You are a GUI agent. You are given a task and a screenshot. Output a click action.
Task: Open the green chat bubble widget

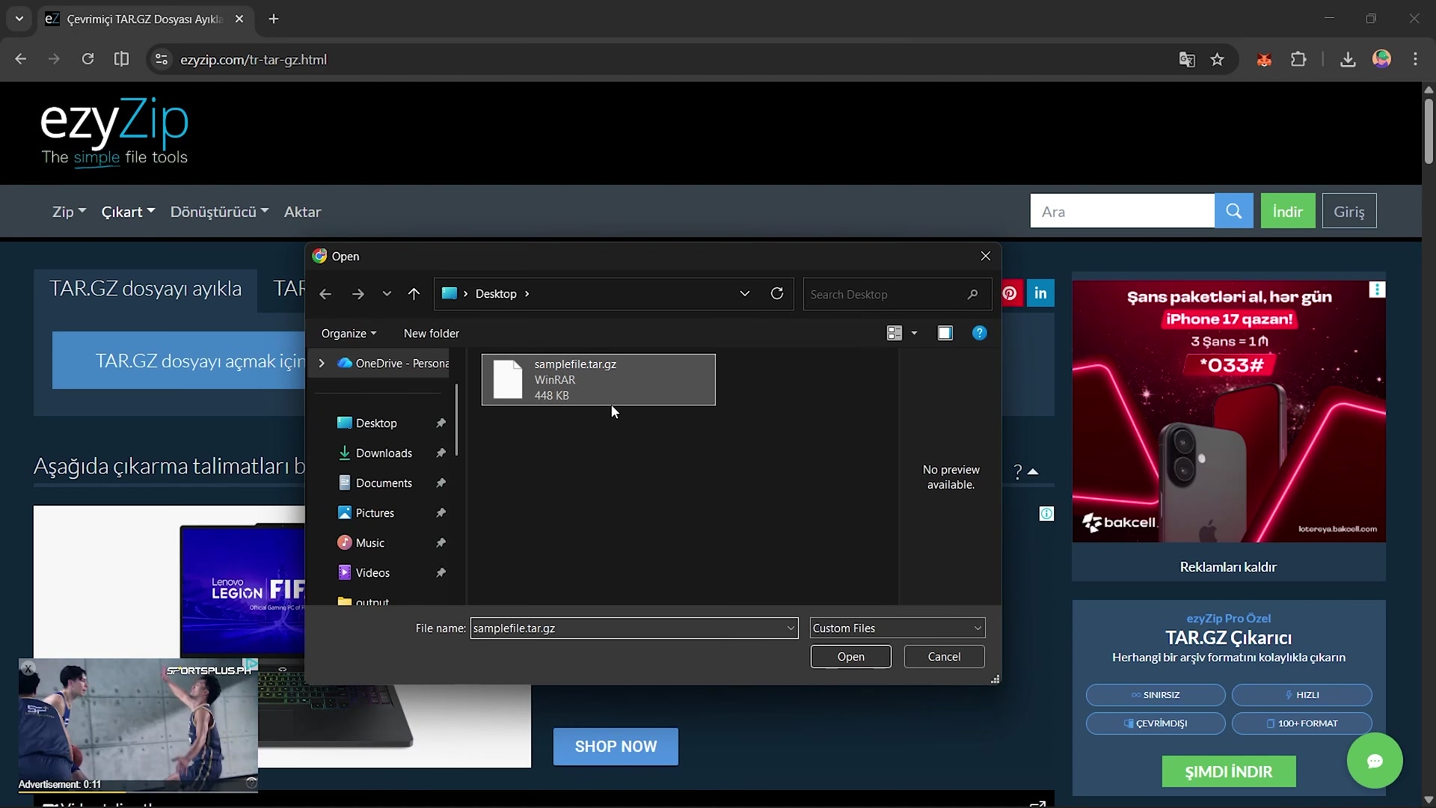pyautogui.click(x=1374, y=761)
